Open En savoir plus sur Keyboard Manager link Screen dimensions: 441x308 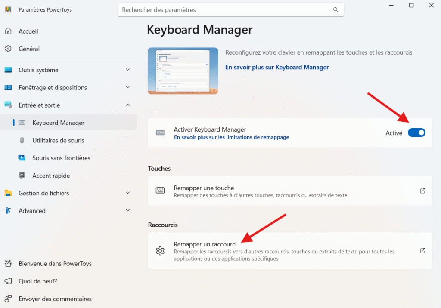(x=277, y=67)
